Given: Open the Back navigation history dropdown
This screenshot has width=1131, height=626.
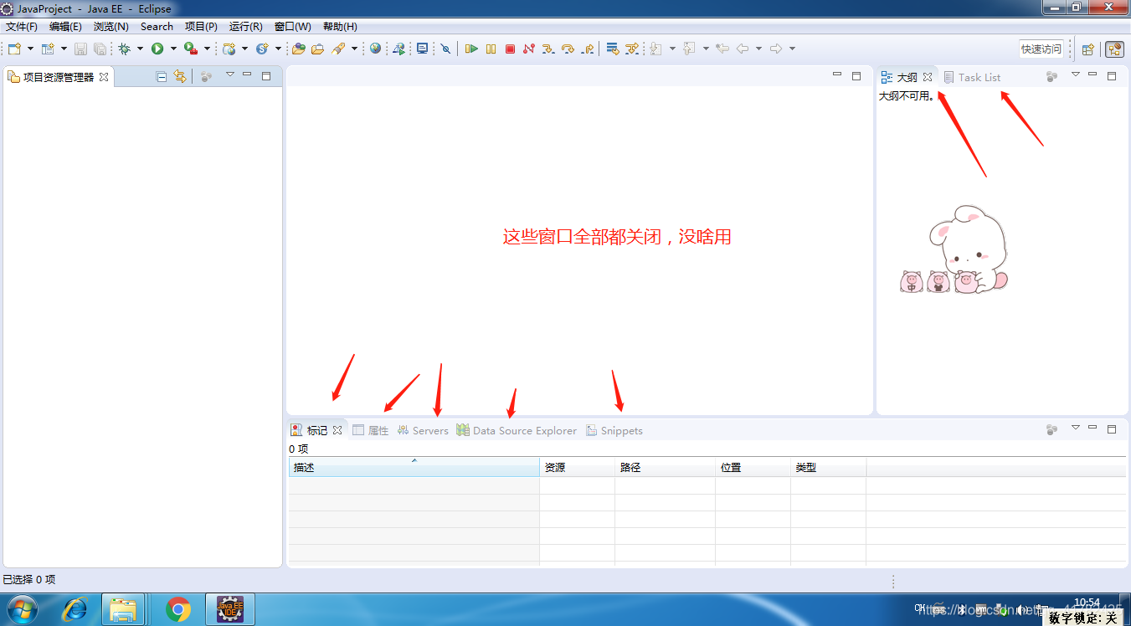Looking at the screenshot, I should [758, 49].
